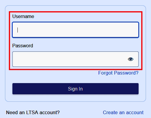151x118 pixels.
Task: Start LTSA registration via Create an account
Action: click(123, 112)
